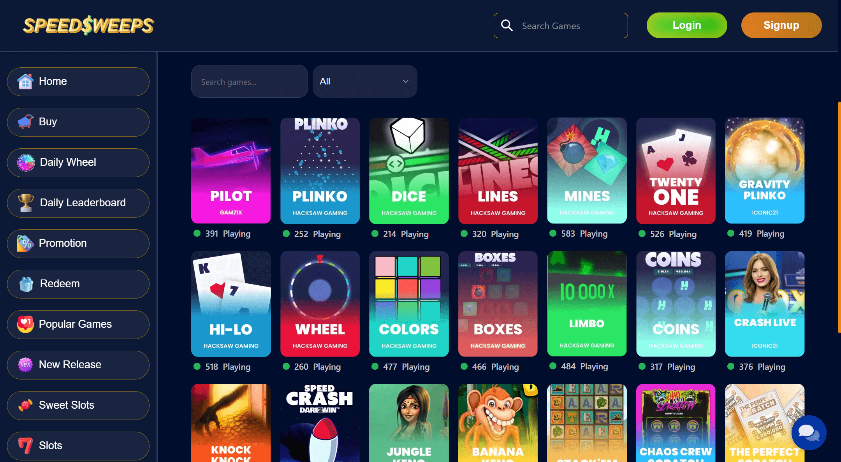The height and width of the screenshot is (462, 841).
Task: Click the Daily Leaderboard trophy icon
Action: (26, 203)
